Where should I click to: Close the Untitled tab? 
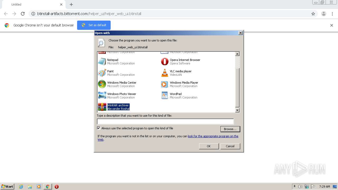(61, 4)
